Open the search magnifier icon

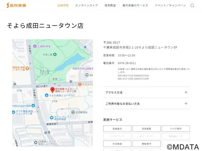[192, 5]
